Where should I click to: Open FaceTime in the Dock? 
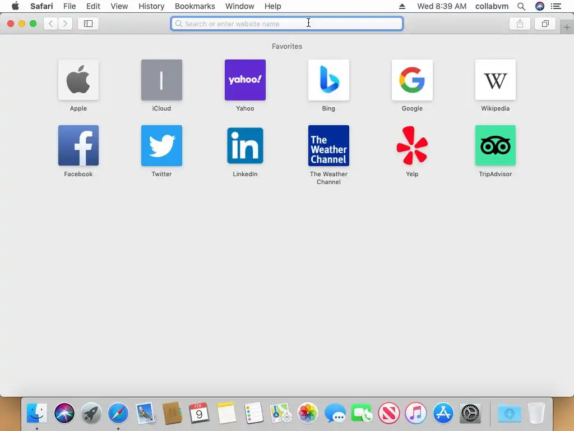point(362,413)
